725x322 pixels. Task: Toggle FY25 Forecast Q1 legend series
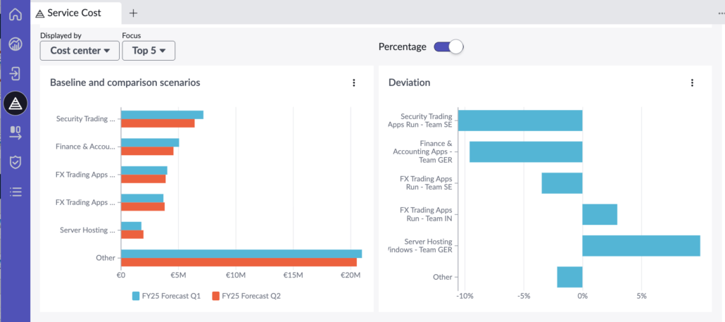tap(166, 296)
